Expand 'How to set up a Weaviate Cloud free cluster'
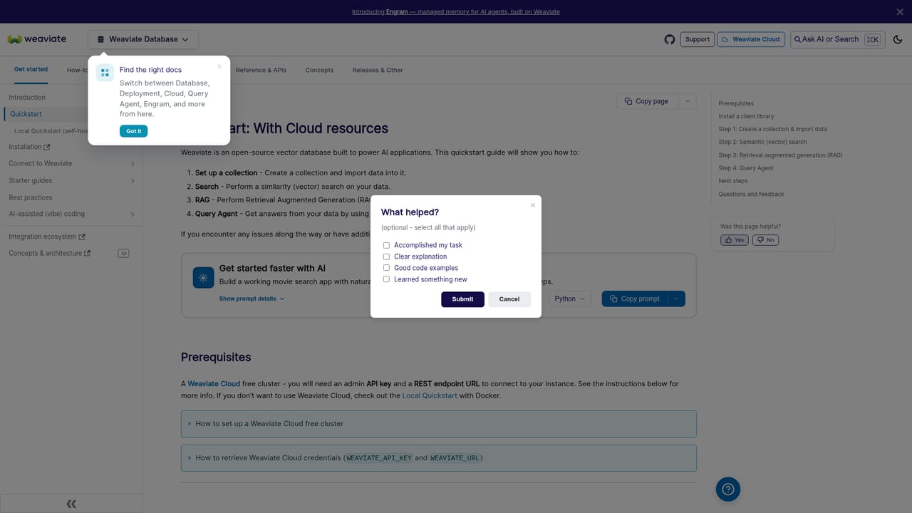 tap(438, 424)
